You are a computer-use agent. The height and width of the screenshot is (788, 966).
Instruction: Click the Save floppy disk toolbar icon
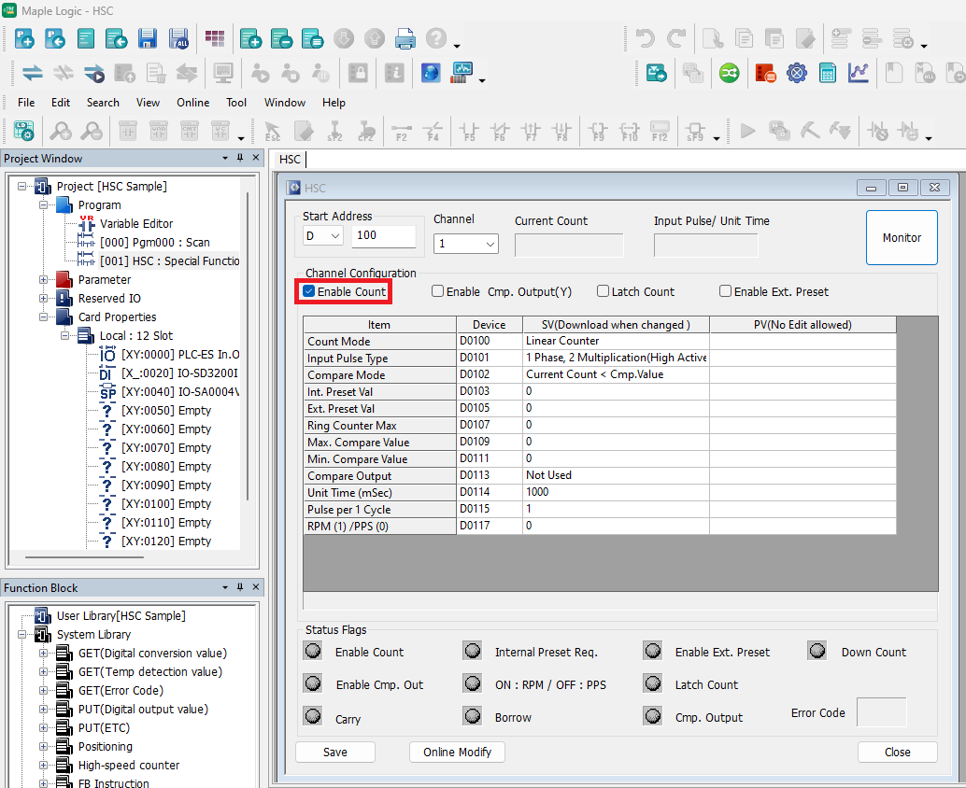148,38
